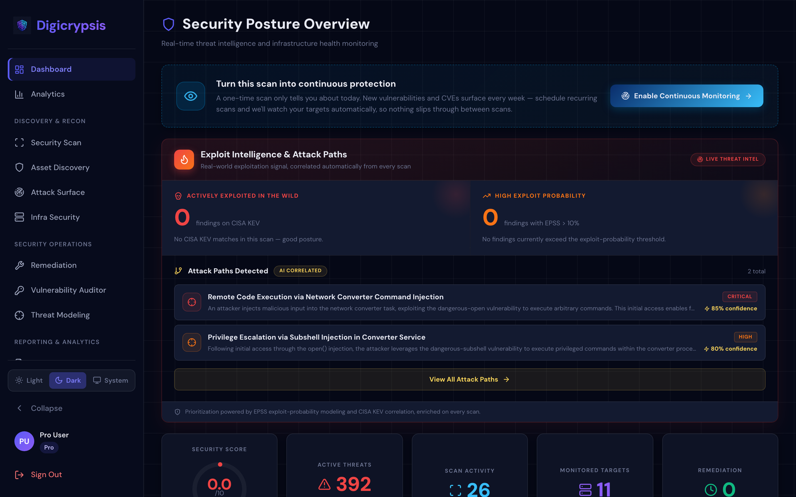Click the 80% confidence label

coord(730,349)
